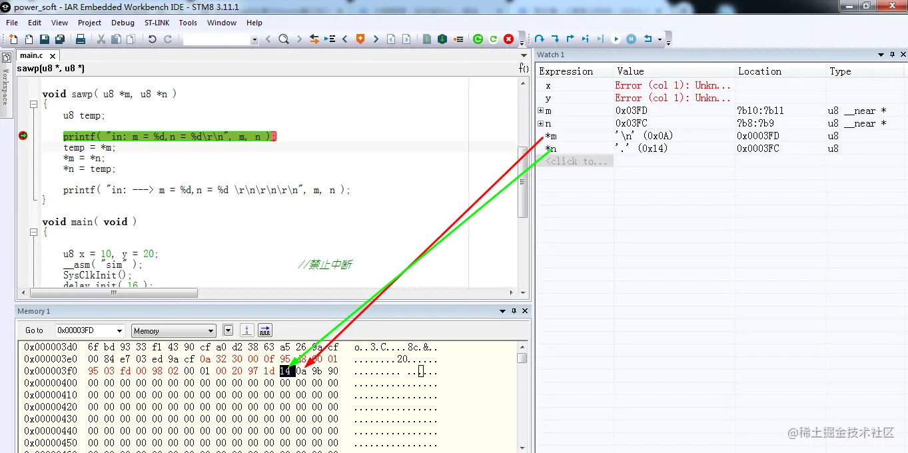908x453 pixels.
Task: Collapse the sawp function fold marker
Action: pyautogui.click(x=33, y=105)
